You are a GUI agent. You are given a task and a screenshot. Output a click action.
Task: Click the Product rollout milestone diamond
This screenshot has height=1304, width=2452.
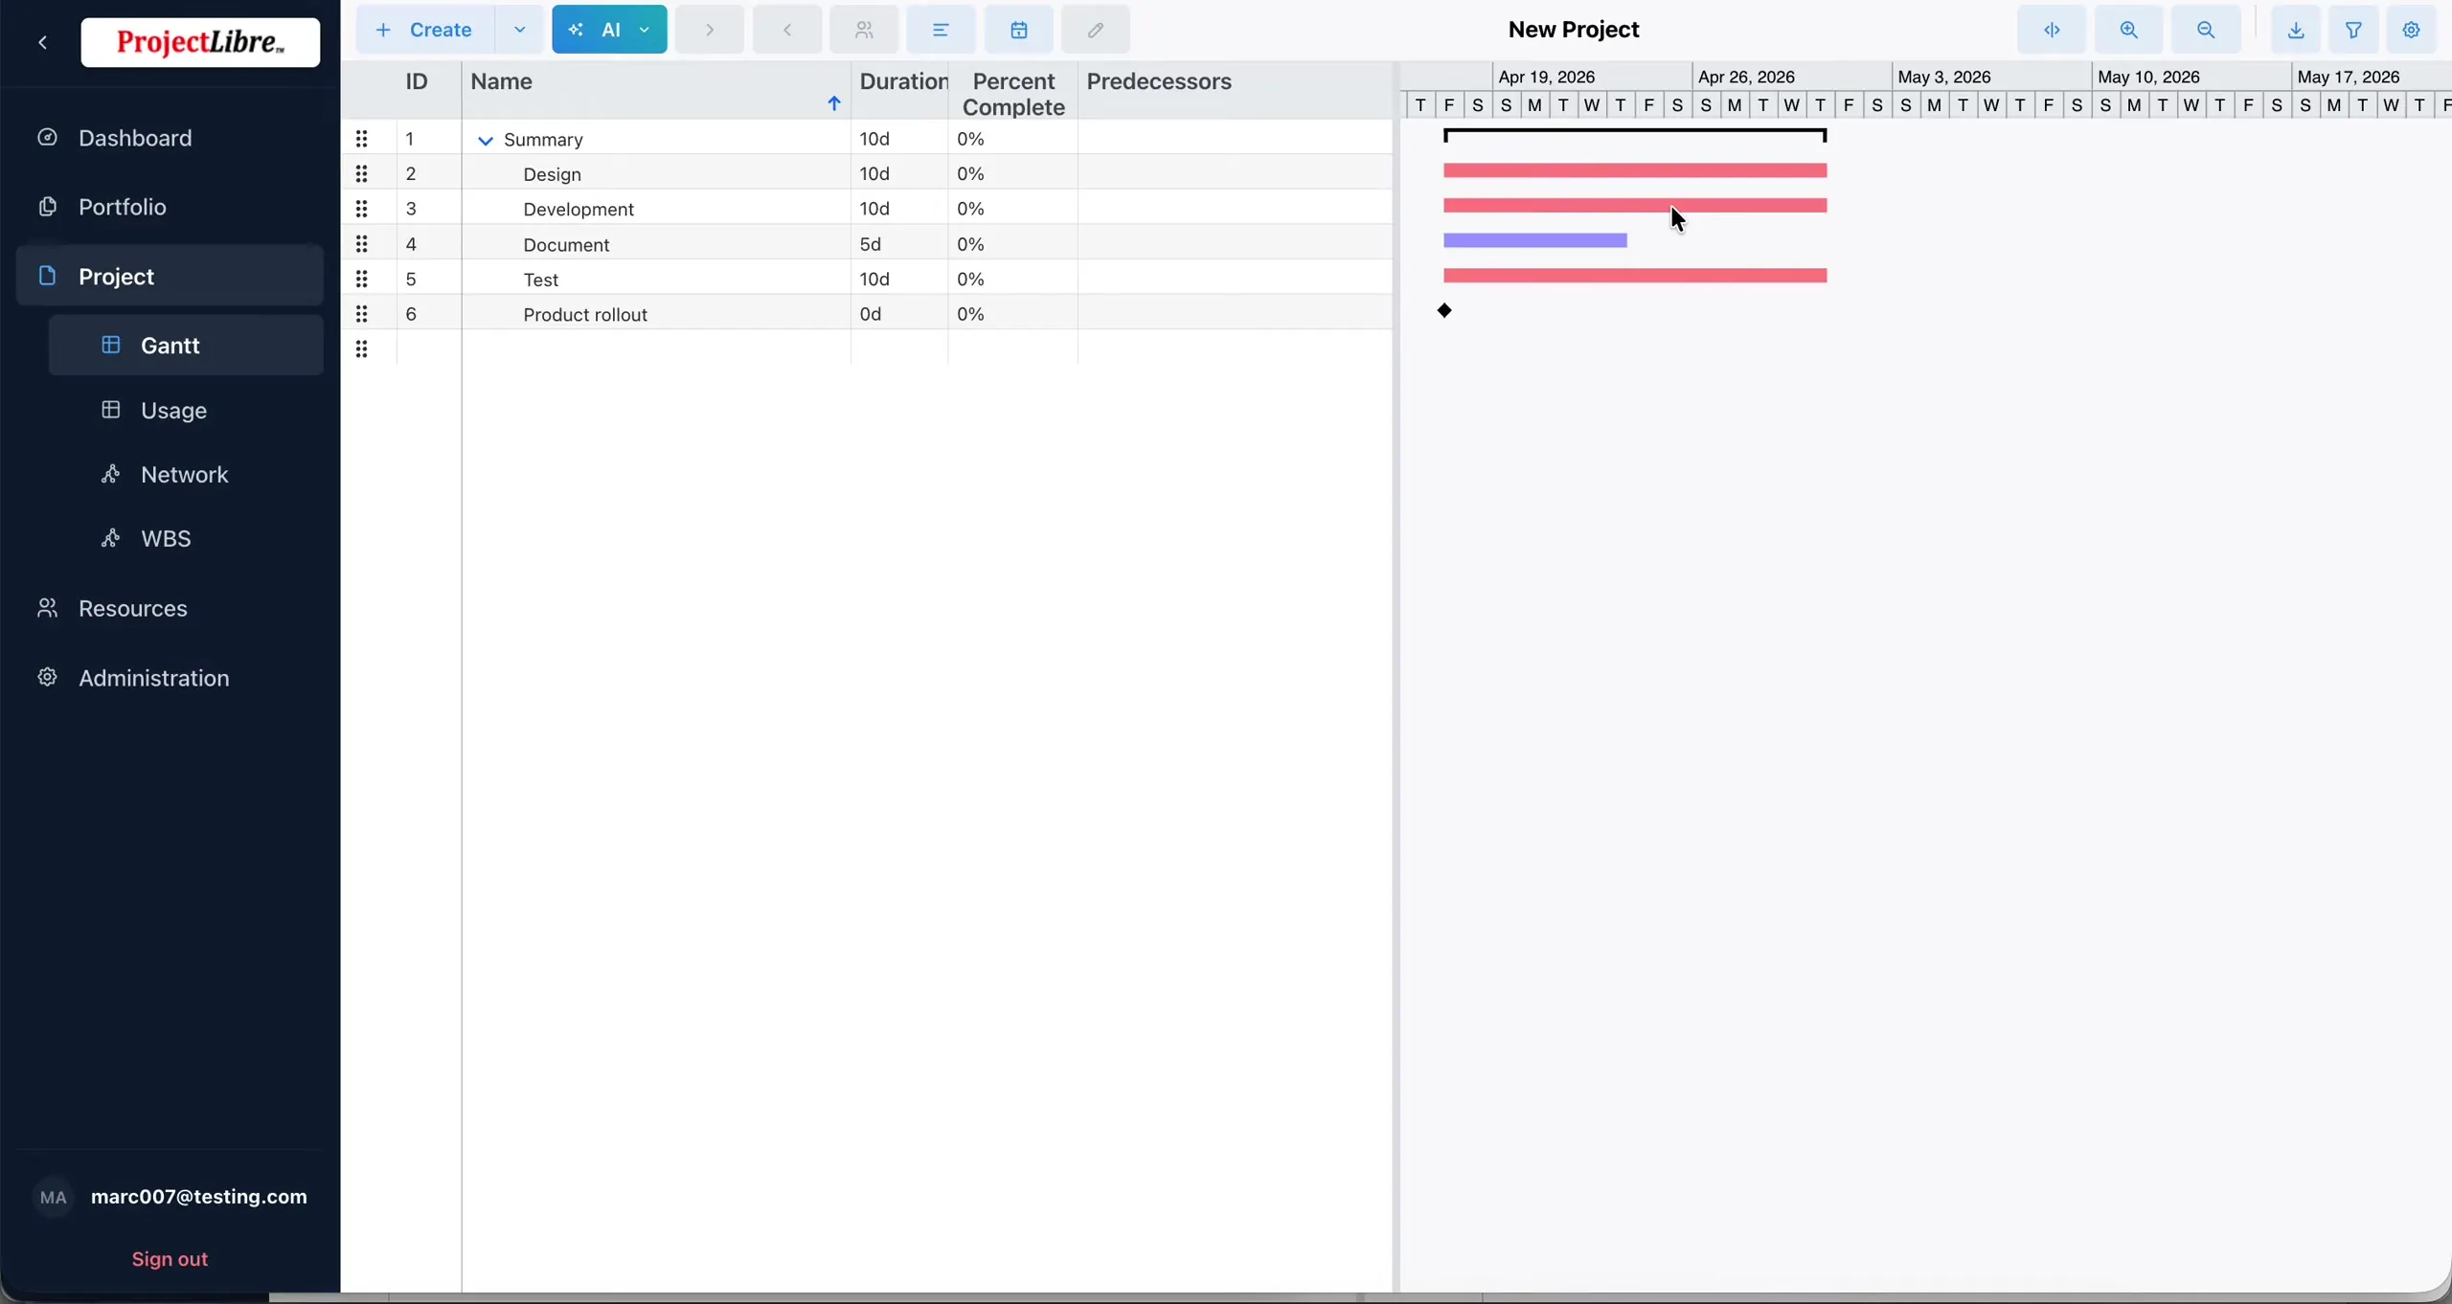pos(1444,310)
